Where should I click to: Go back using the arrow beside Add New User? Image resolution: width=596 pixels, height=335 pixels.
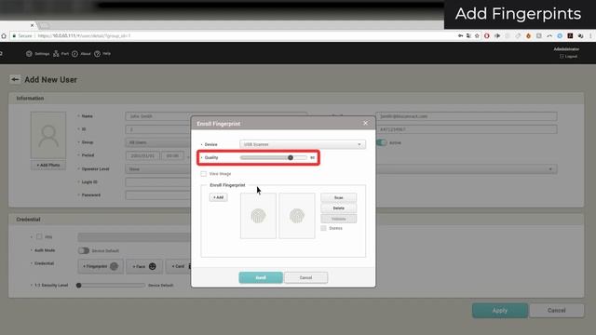click(x=15, y=79)
